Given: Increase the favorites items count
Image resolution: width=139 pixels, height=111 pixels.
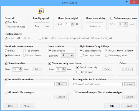Looking at the screenshot, I should click(21, 68).
